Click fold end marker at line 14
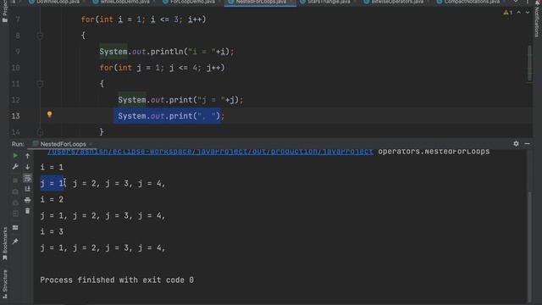The image size is (542, 305). (x=40, y=132)
